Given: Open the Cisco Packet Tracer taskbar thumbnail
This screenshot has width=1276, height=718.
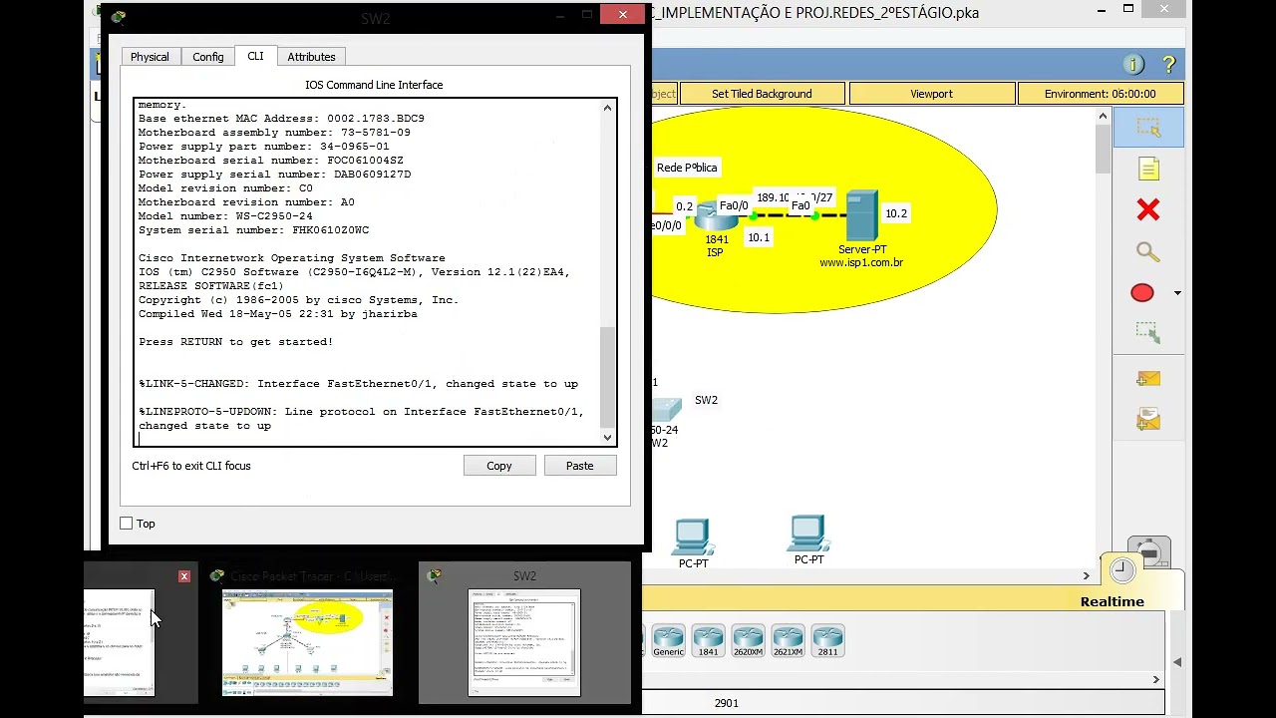Looking at the screenshot, I should (x=307, y=642).
